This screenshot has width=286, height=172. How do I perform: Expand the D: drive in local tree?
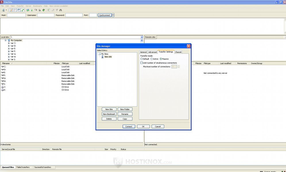9,46
